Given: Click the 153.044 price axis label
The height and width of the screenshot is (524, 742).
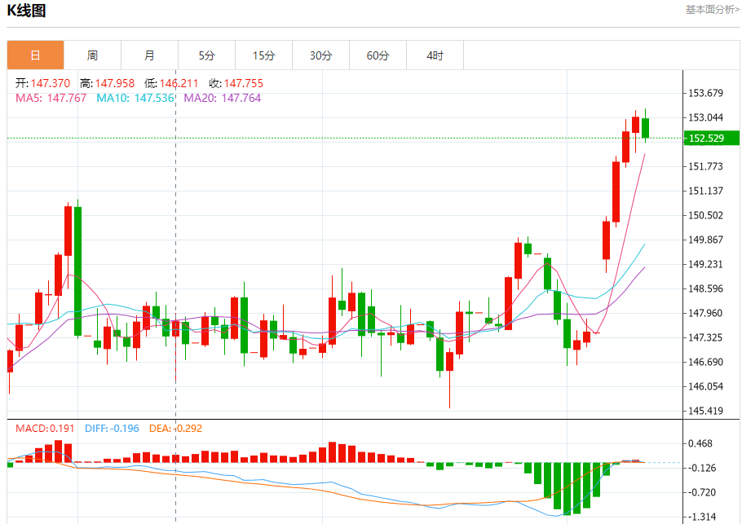Looking at the screenshot, I should 705,117.
